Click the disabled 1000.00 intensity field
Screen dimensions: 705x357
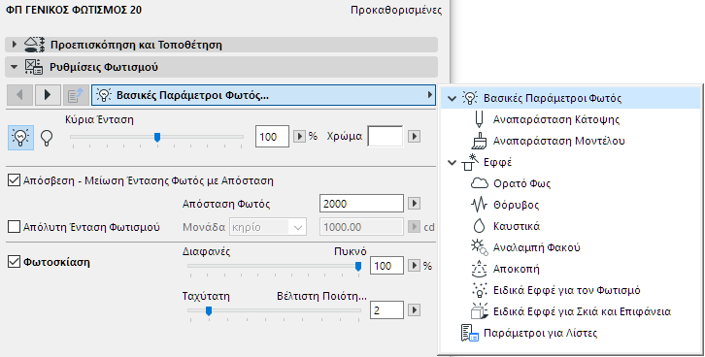tap(361, 227)
